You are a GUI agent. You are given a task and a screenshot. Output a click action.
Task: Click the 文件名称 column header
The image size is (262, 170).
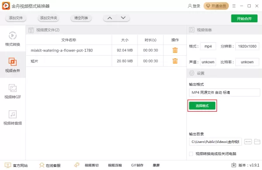pyautogui.click(x=69, y=40)
